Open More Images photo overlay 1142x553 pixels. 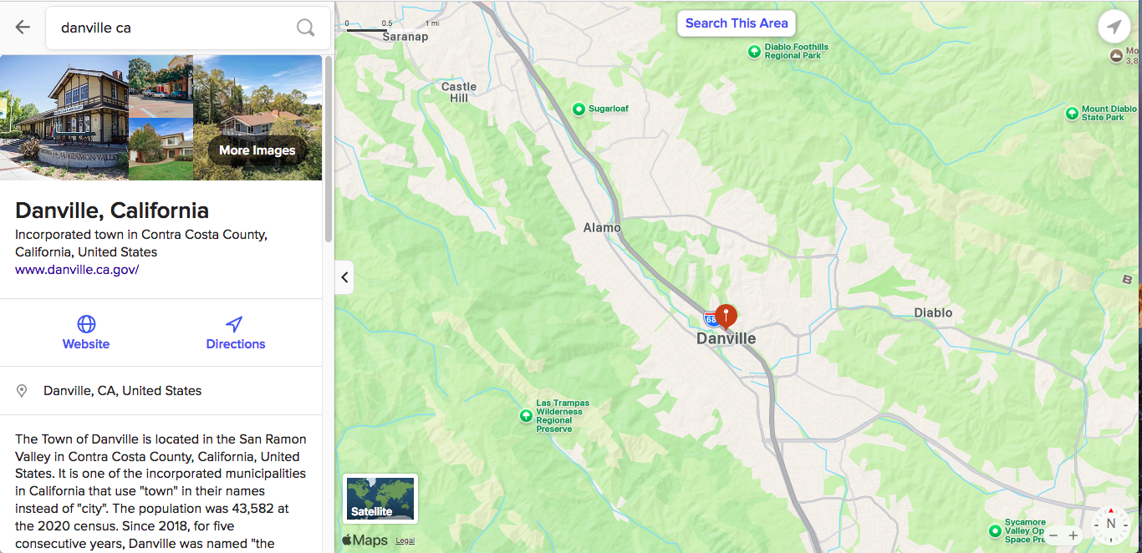[257, 150]
